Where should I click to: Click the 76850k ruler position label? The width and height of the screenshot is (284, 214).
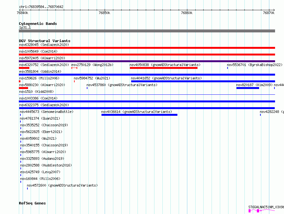point(105,13)
